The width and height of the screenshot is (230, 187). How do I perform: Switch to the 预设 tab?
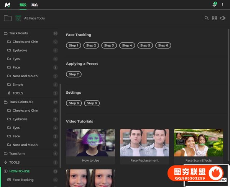pos(23,5)
